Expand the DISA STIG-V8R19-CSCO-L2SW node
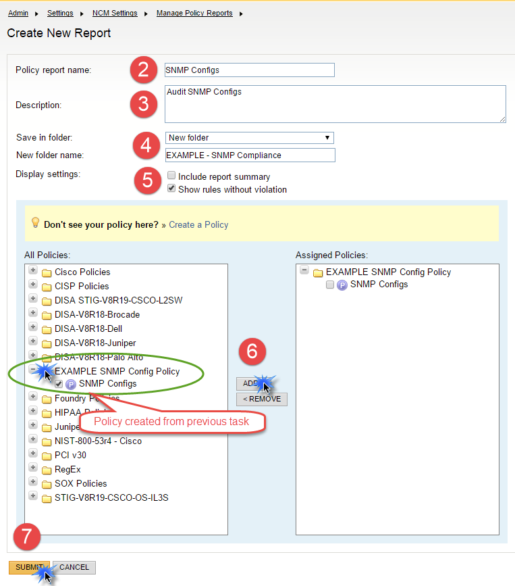The width and height of the screenshot is (515, 586). 33,298
